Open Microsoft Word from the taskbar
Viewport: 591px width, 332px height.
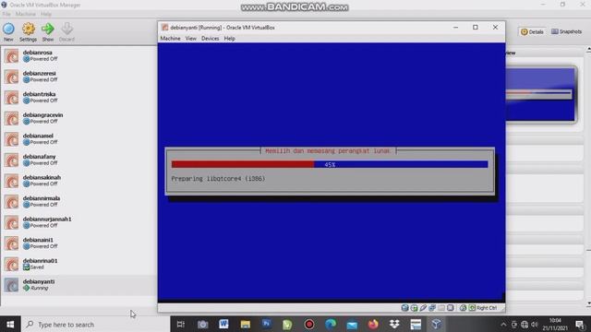(x=223, y=324)
